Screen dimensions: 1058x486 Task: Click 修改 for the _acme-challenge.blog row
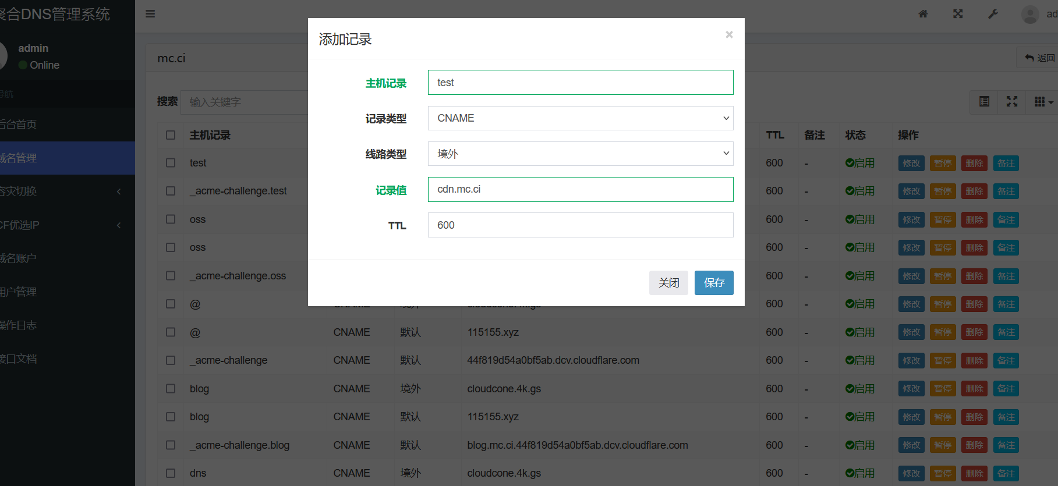[911, 445]
